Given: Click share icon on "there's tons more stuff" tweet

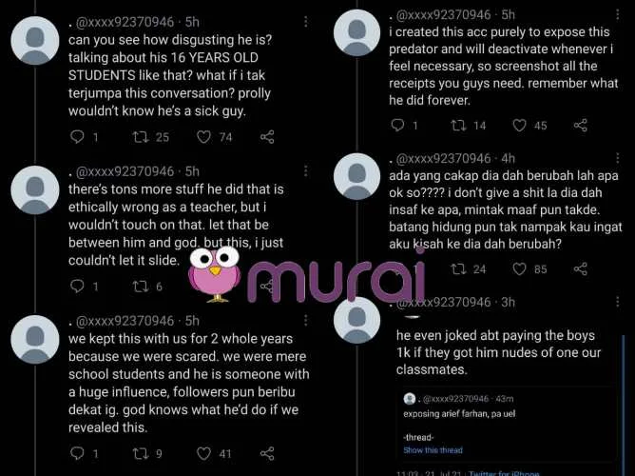Looking at the screenshot, I should [x=267, y=287].
